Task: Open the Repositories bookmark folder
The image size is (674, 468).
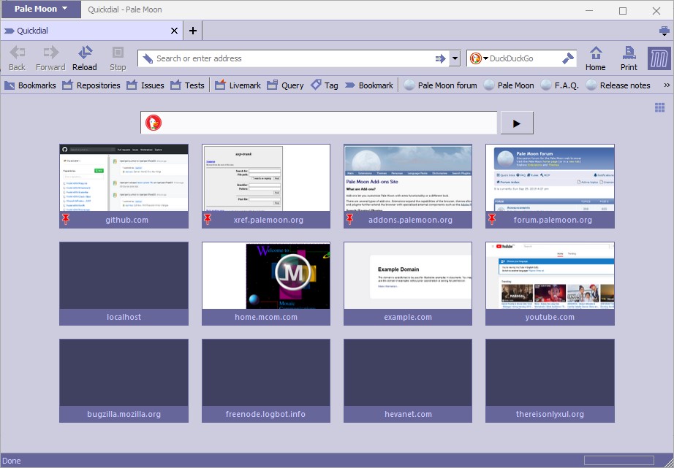Action: [x=91, y=85]
